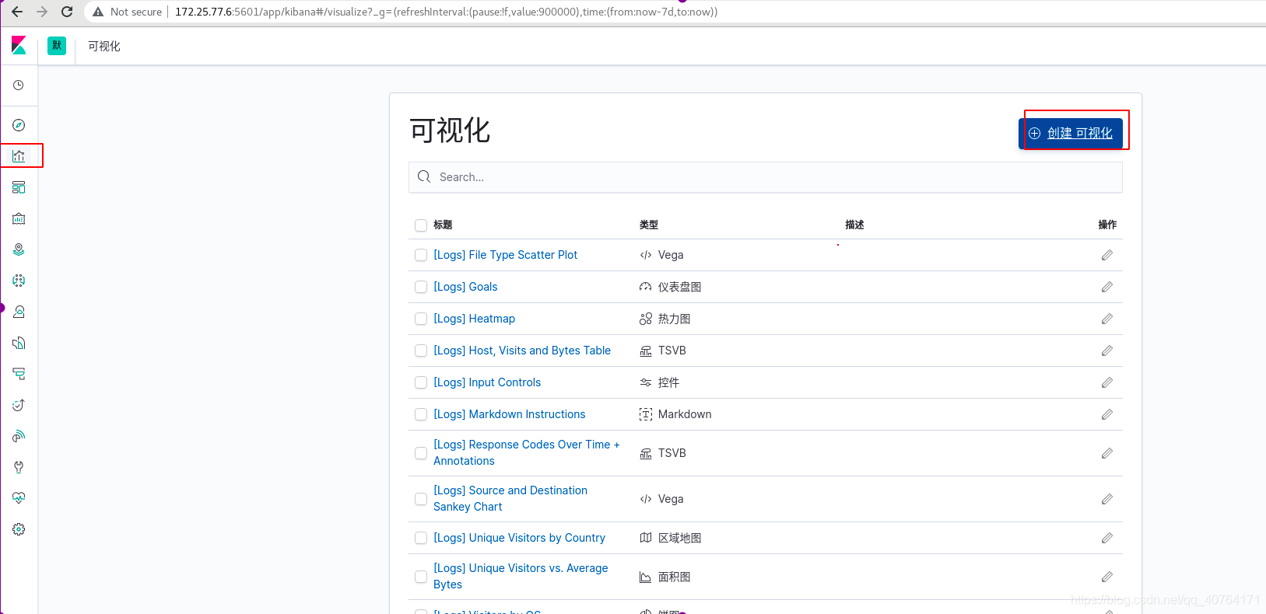Open Infrastructure icon in sidebar
The image size is (1266, 614).
(x=19, y=312)
